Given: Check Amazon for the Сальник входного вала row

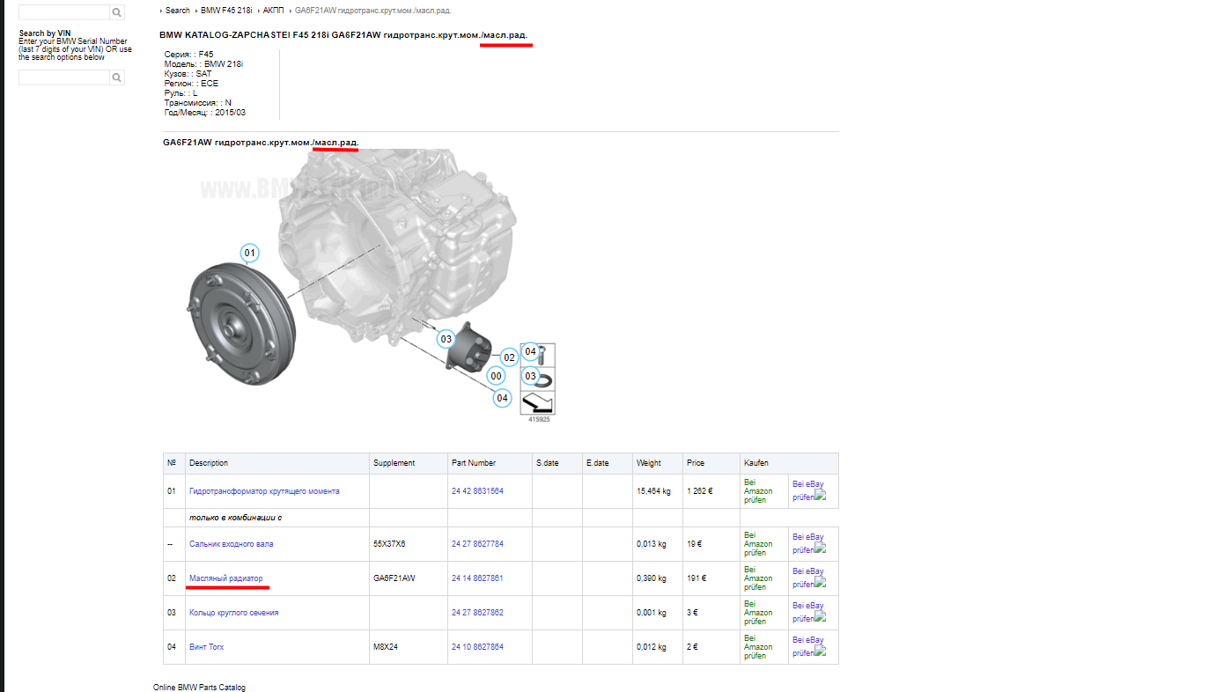Looking at the screenshot, I should (758, 544).
